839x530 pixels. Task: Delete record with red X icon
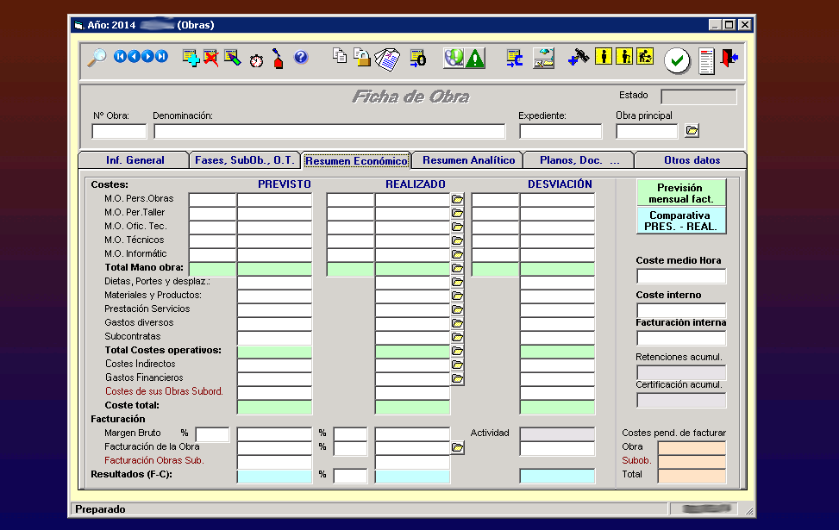[x=210, y=58]
